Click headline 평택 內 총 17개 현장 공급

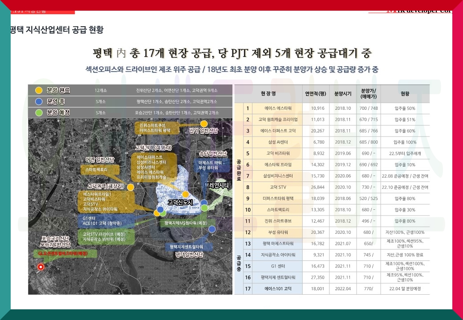click(x=153, y=53)
